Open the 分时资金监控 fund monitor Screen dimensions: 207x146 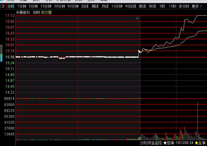(151, 143)
